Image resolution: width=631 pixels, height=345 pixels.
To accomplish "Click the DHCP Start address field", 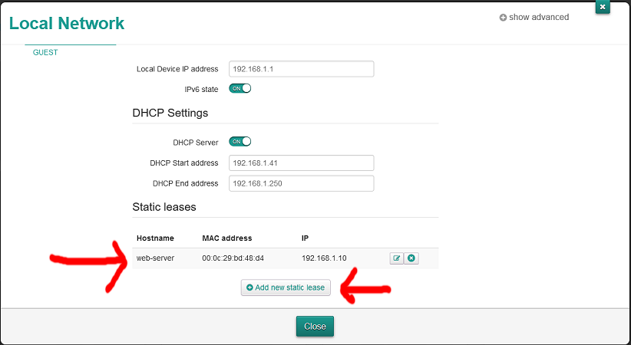I will pyautogui.click(x=301, y=163).
